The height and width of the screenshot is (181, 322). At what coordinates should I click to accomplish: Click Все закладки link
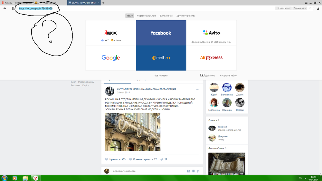(x=161, y=75)
